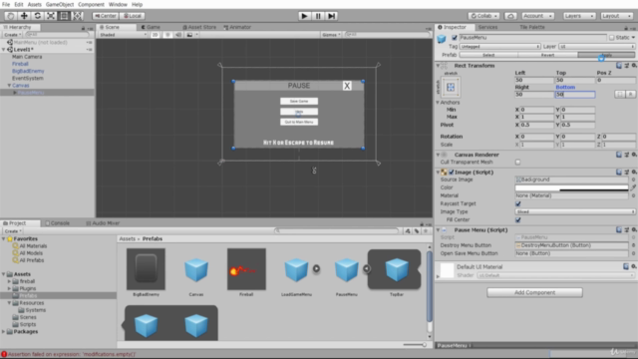The width and height of the screenshot is (638, 359).
Task: Select the Rotate tool
Action: (x=38, y=16)
